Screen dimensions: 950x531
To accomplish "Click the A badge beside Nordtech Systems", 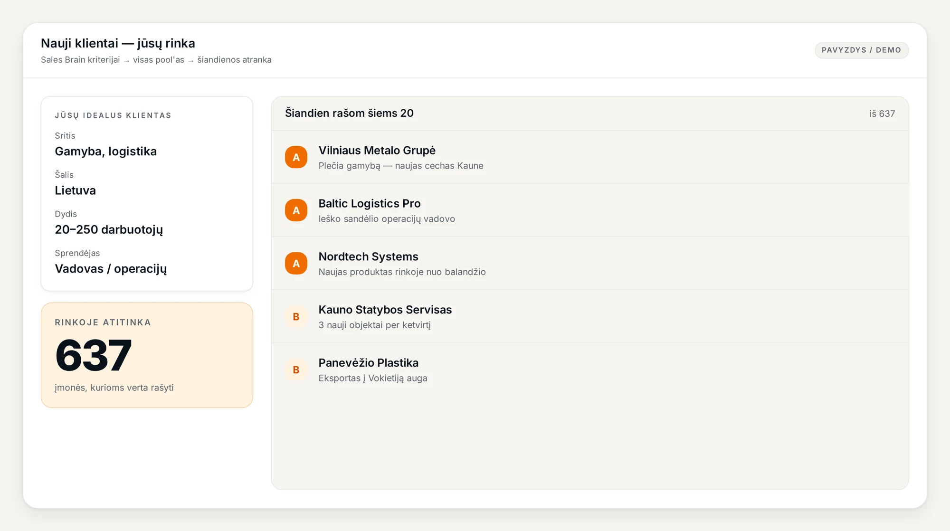I will [x=296, y=264].
